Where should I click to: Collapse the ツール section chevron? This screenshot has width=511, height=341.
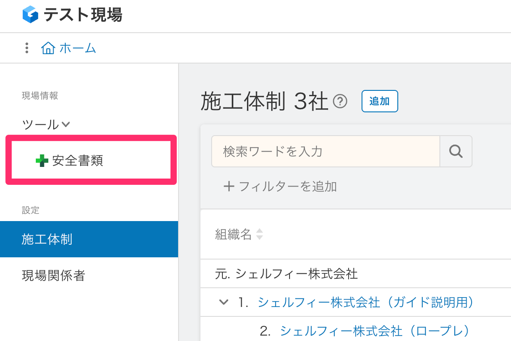pyautogui.click(x=66, y=124)
